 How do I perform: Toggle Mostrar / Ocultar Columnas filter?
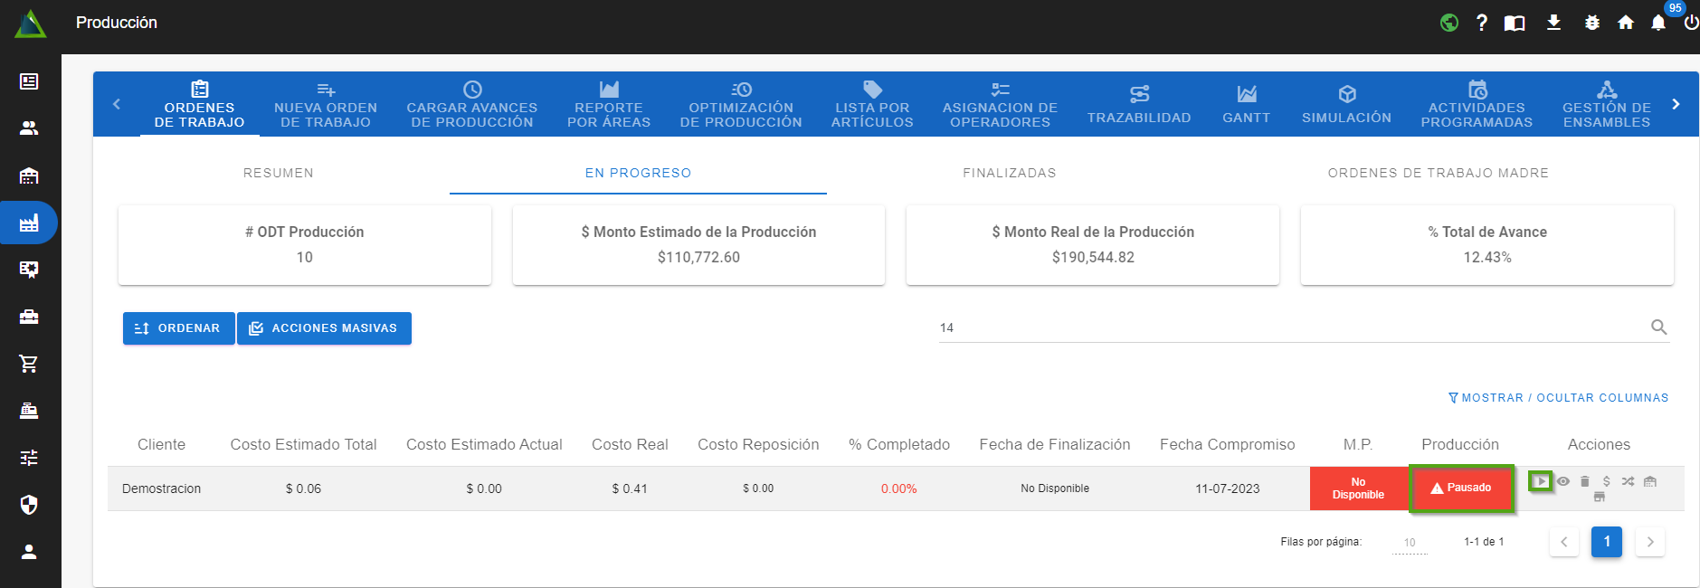[x=1558, y=398]
